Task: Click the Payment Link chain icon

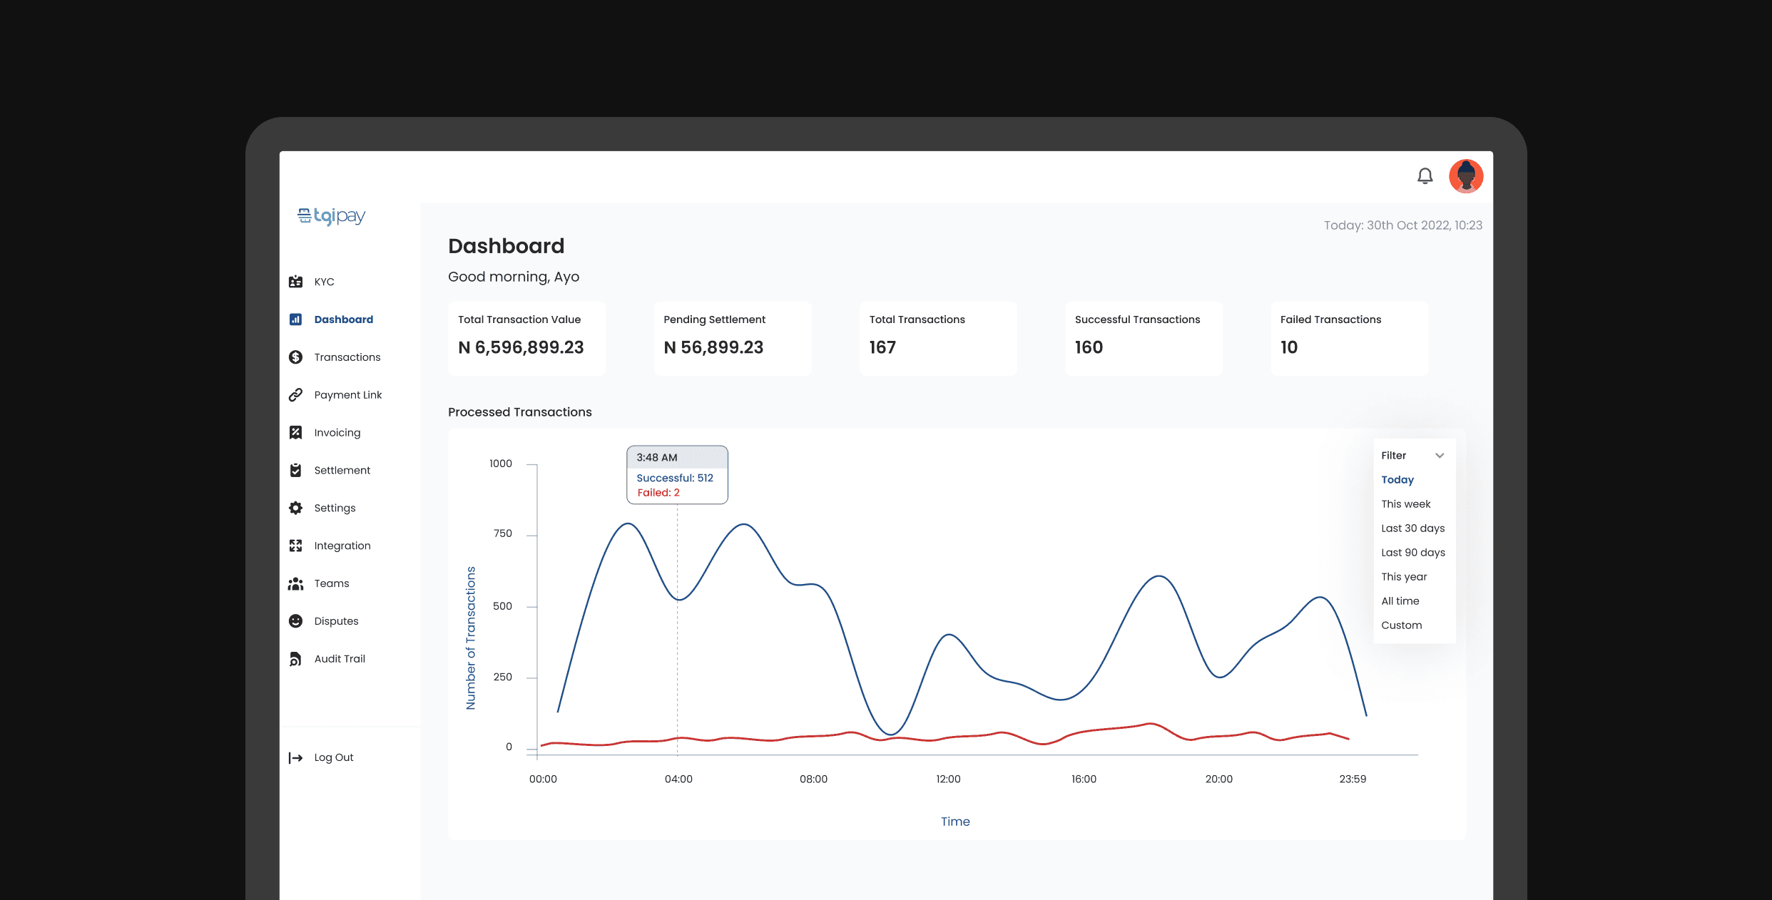Action: pyautogui.click(x=295, y=395)
